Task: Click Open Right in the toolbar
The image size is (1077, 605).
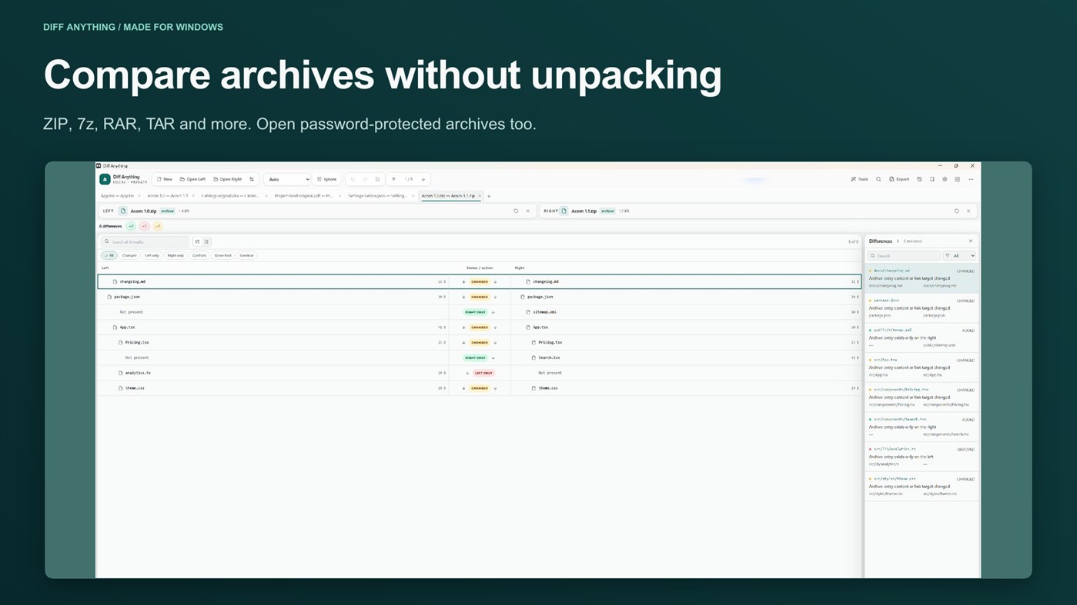Action: click(x=228, y=179)
